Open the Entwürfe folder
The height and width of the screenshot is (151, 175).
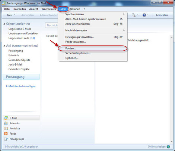pyautogui.click(x=14, y=55)
